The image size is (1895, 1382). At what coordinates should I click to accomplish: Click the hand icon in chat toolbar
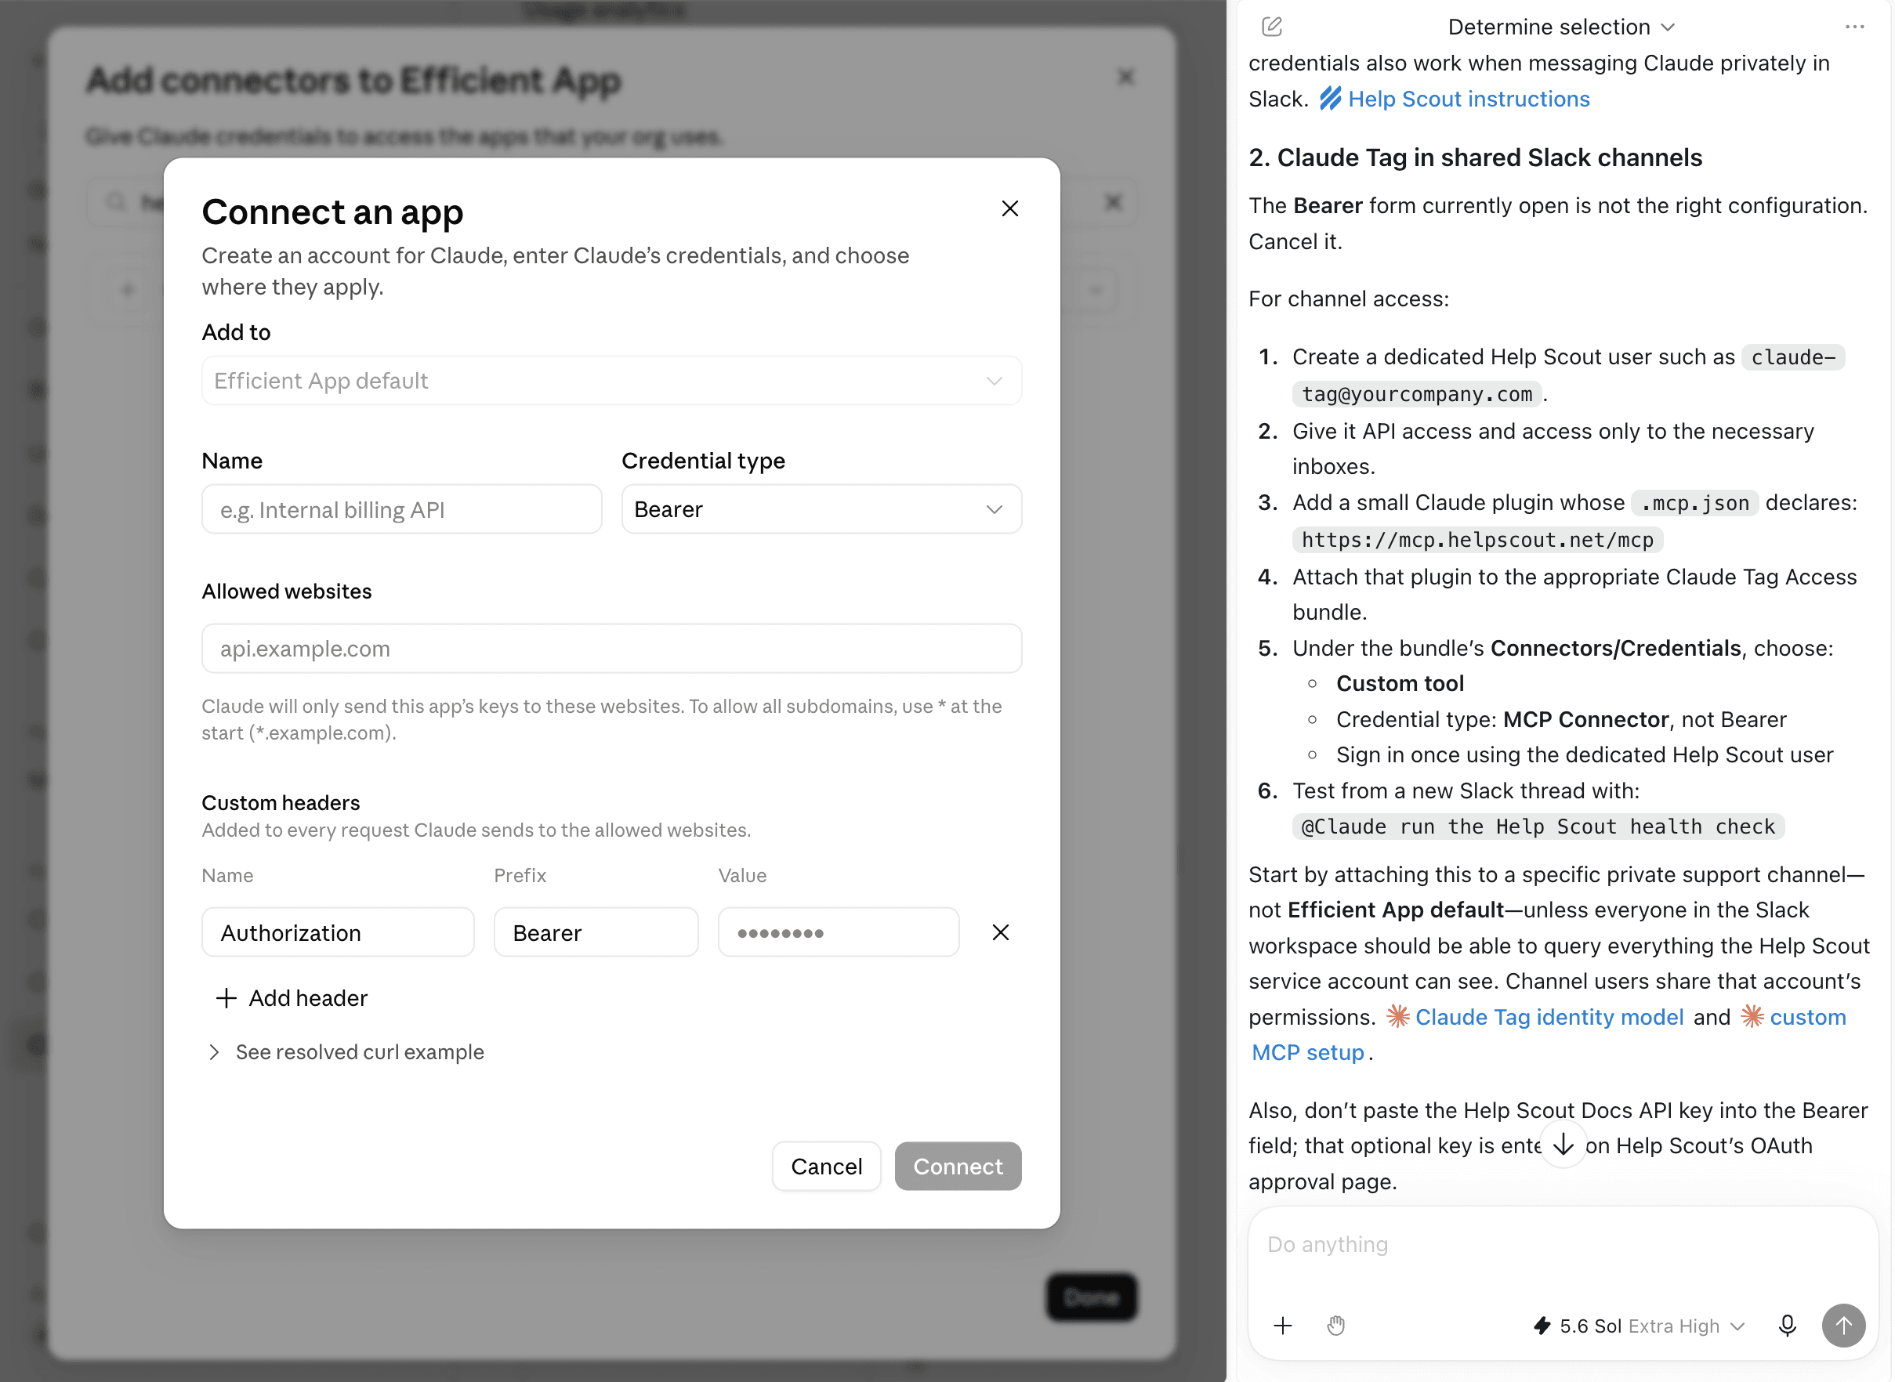(1336, 1326)
